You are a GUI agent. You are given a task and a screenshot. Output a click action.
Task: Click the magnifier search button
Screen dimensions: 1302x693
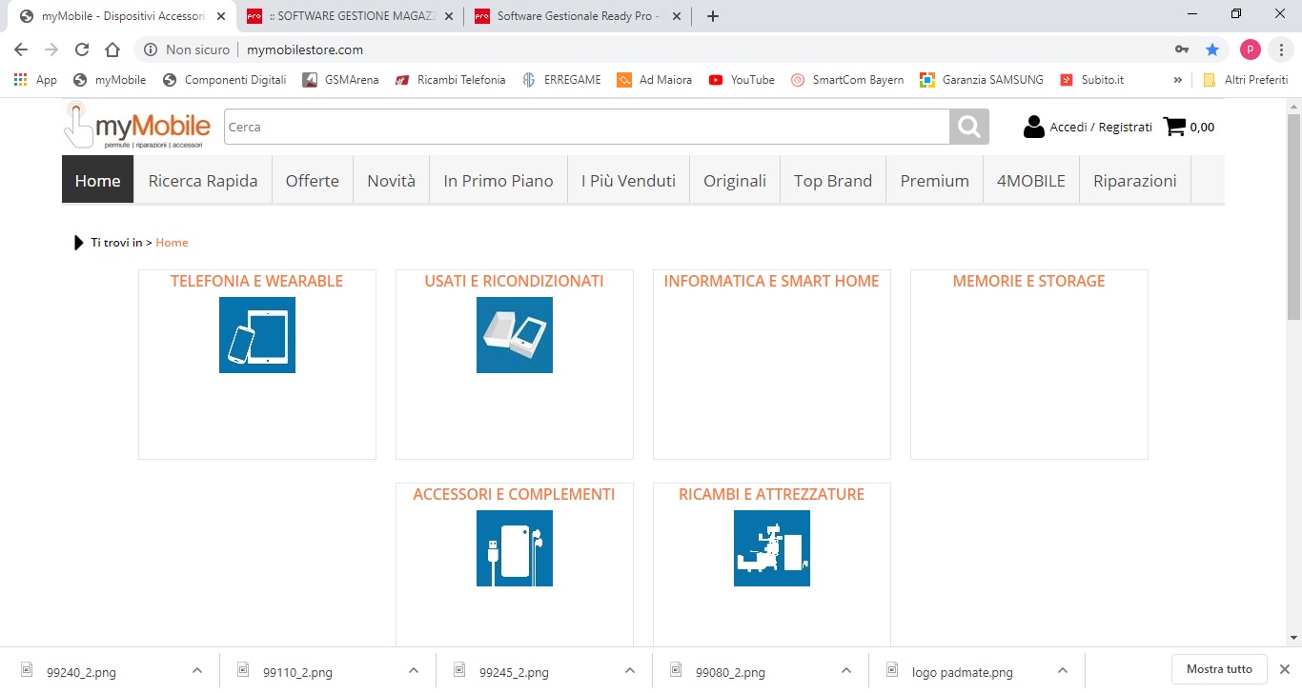[x=969, y=127]
